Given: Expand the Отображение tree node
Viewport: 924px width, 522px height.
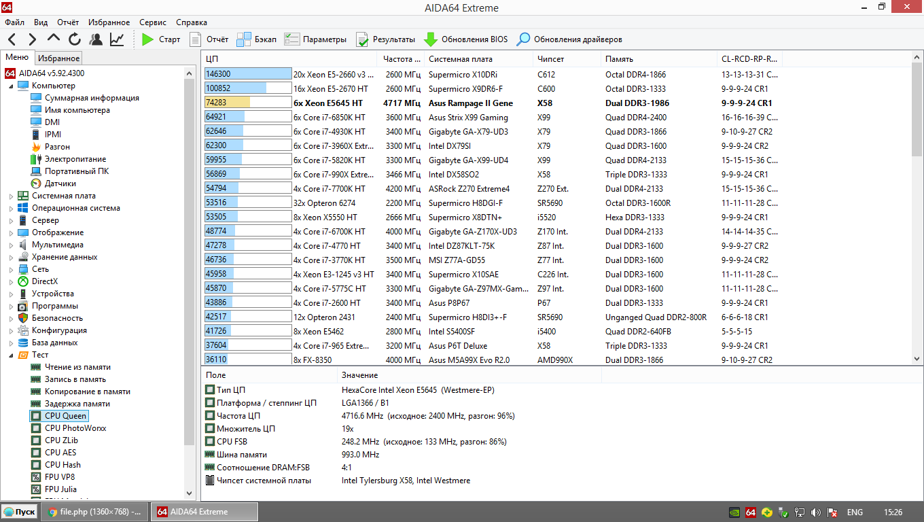Looking at the screenshot, I should (11, 233).
